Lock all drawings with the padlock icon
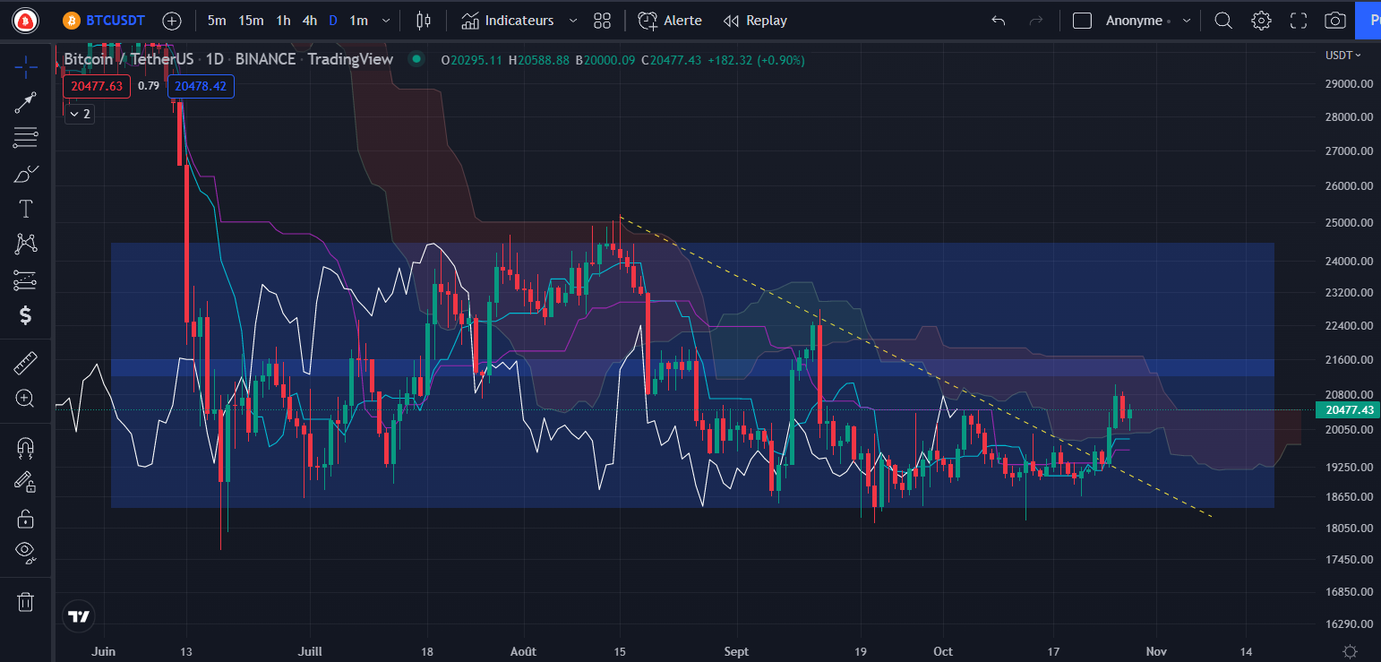The width and height of the screenshot is (1381, 662). 25,518
